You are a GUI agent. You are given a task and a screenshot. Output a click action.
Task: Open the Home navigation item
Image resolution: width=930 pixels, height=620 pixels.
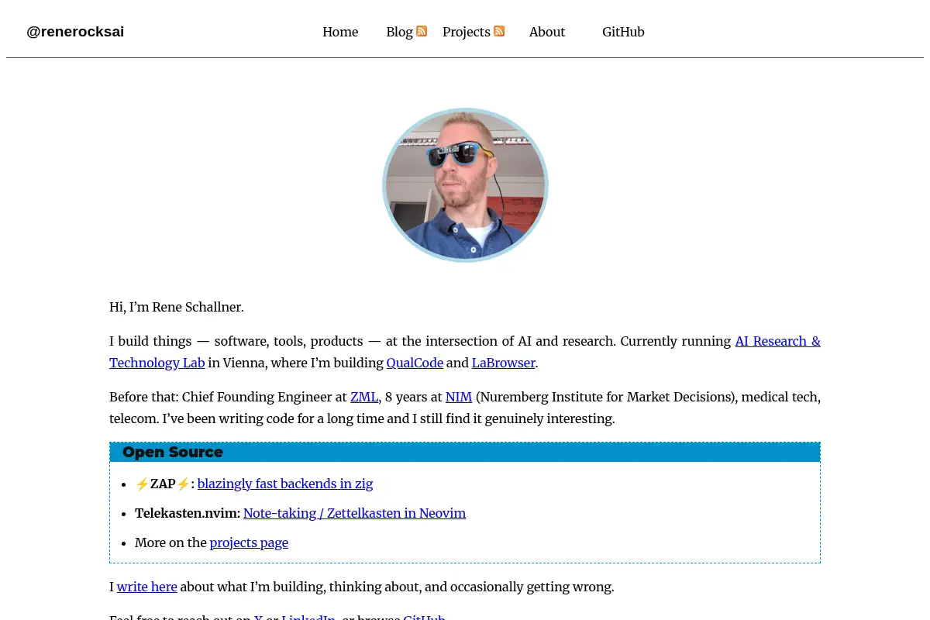pyautogui.click(x=340, y=32)
